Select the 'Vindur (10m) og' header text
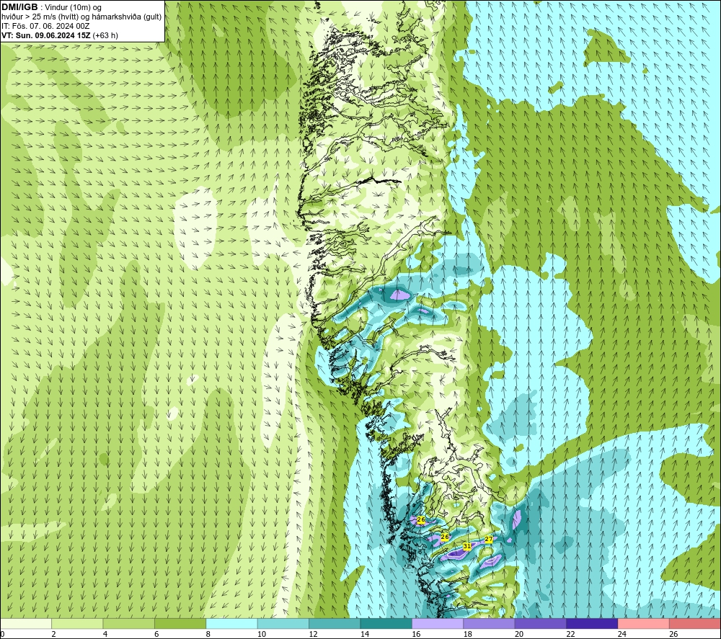The height and width of the screenshot is (639, 721). [x=73, y=8]
